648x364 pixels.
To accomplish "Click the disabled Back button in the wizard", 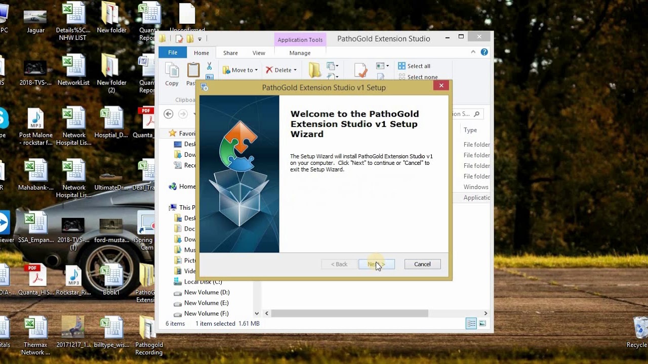I will tap(339, 264).
